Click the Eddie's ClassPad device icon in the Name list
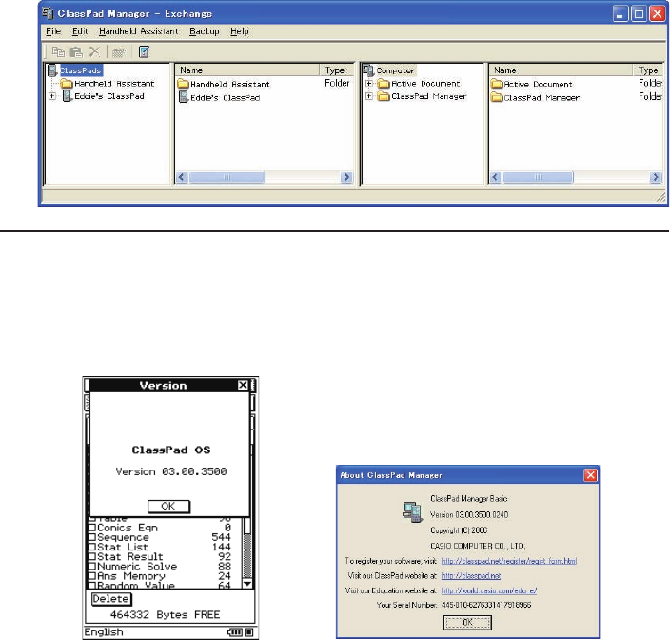The image size is (670, 640). [x=184, y=97]
